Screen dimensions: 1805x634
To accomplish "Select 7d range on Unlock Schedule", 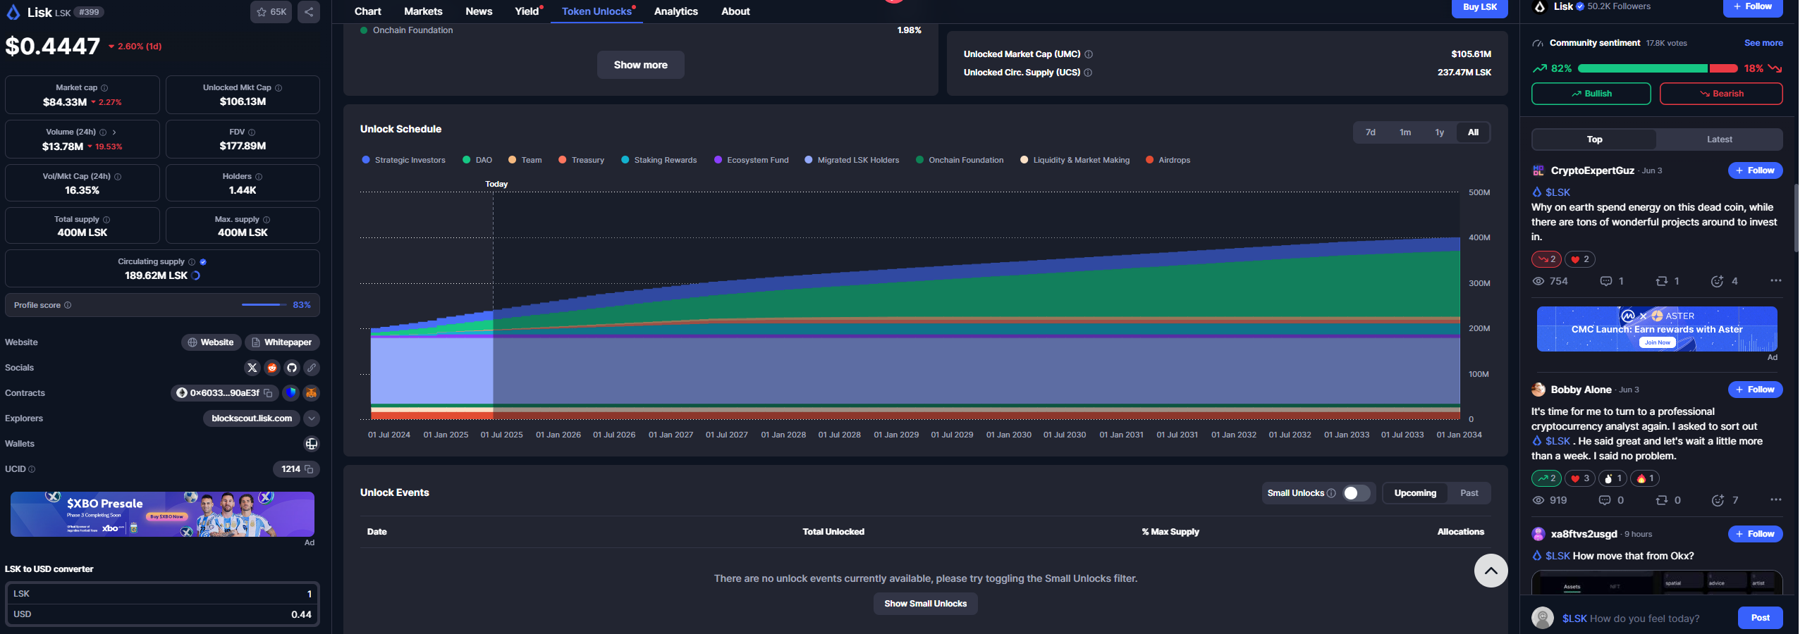I will point(1370,132).
